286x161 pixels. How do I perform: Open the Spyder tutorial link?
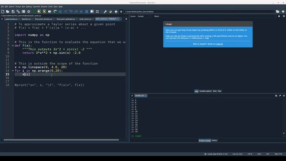click(x=219, y=44)
